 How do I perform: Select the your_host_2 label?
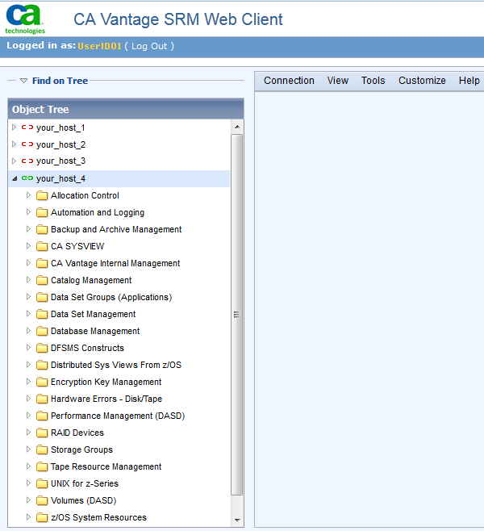tap(61, 144)
